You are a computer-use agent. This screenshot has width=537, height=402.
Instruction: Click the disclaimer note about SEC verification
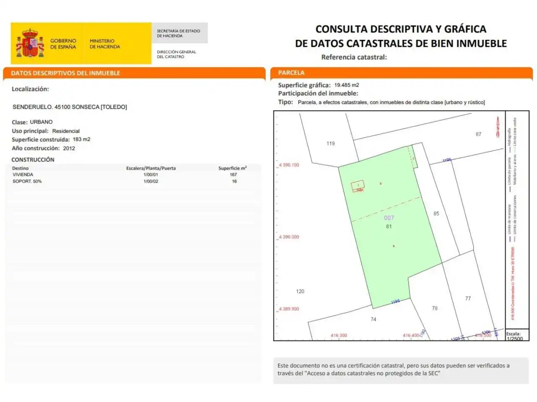(401, 370)
